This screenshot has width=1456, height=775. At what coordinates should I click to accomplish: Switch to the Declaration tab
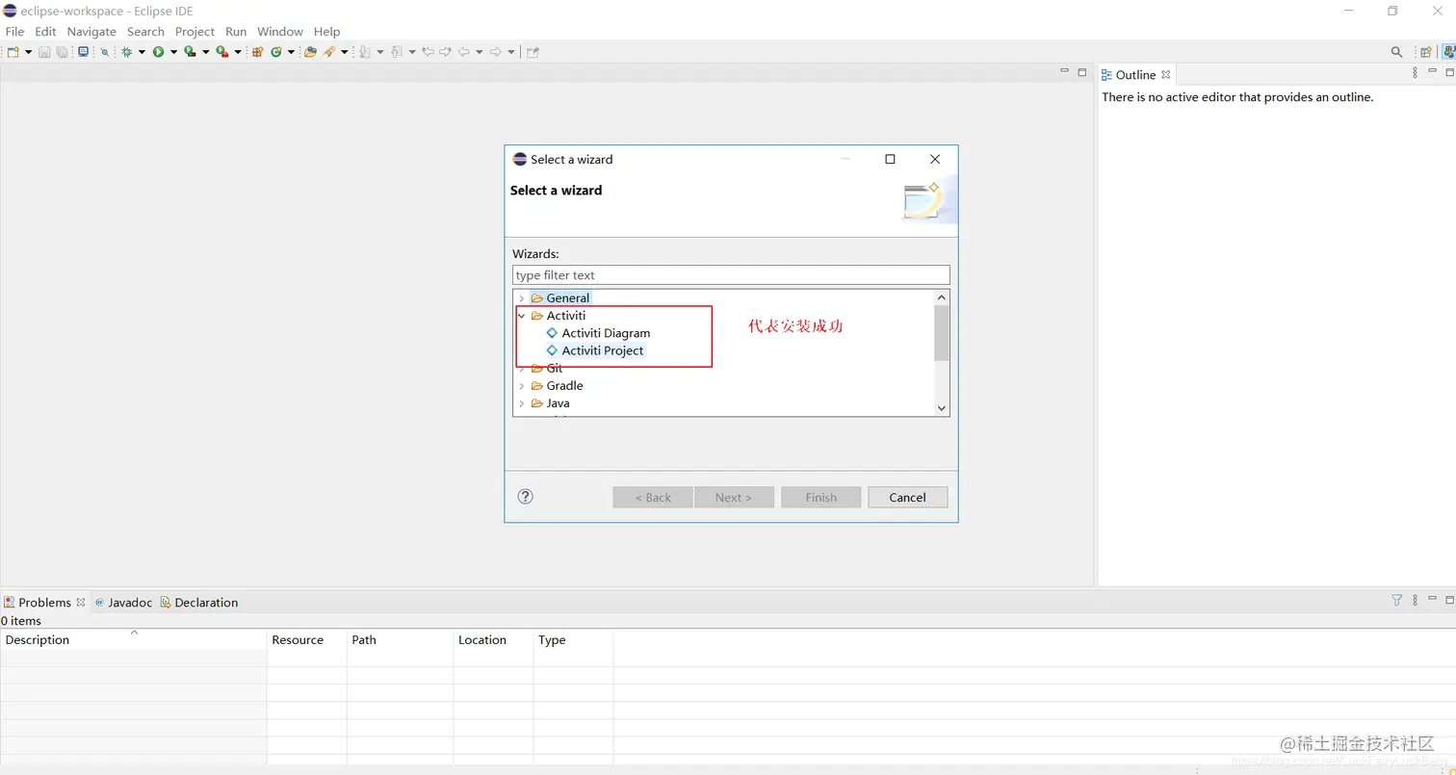199,603
